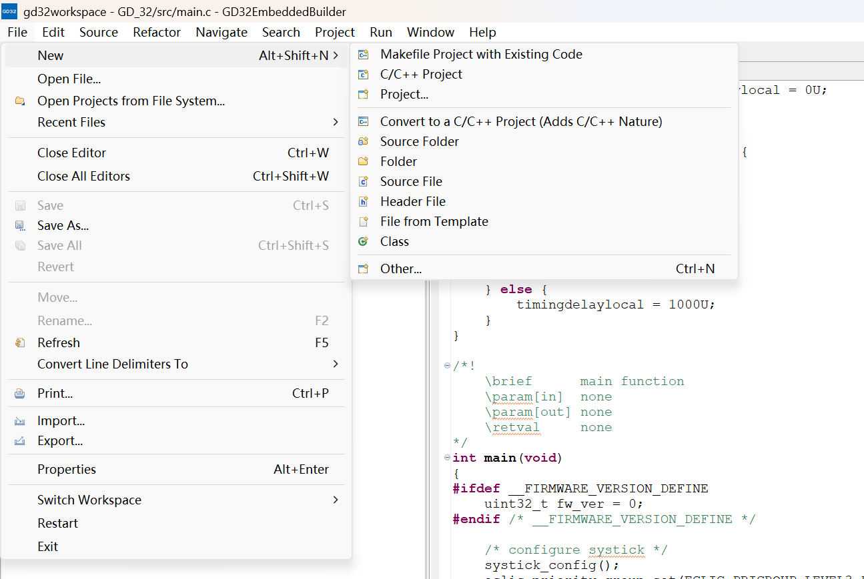The width and height of the screenshot is (864, 579).
Task: Click the Print printer icon
Action: (20, 394)
